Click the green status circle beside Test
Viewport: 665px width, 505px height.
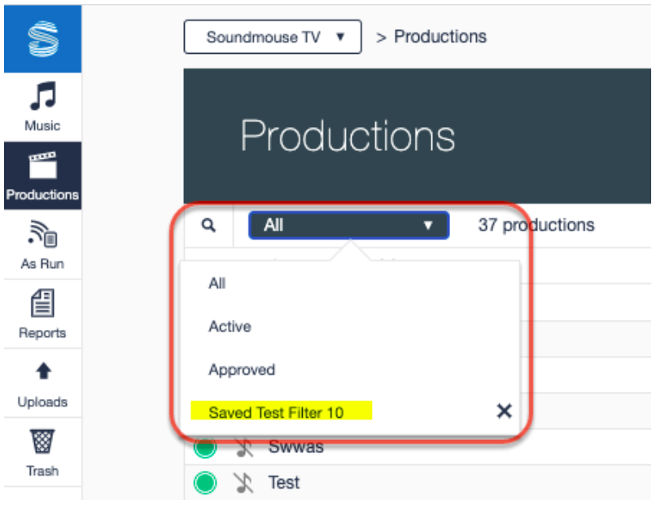pos(205,483)
